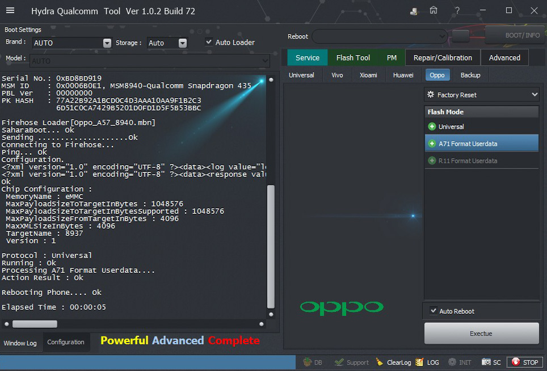
Task: Click the scroll-up dot above the log scrollbar
Action: click(271, 79)
